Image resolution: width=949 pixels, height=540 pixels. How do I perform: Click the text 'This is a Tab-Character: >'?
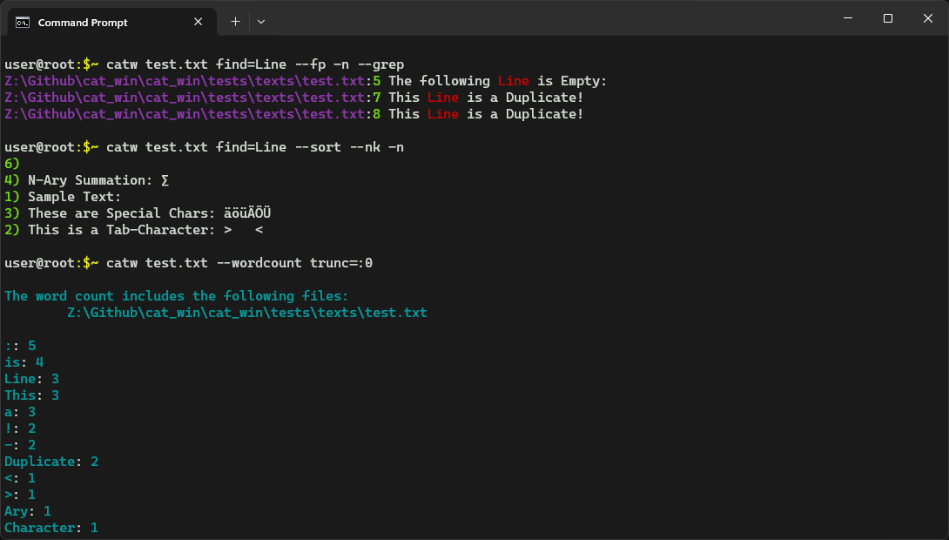point(130,230)
